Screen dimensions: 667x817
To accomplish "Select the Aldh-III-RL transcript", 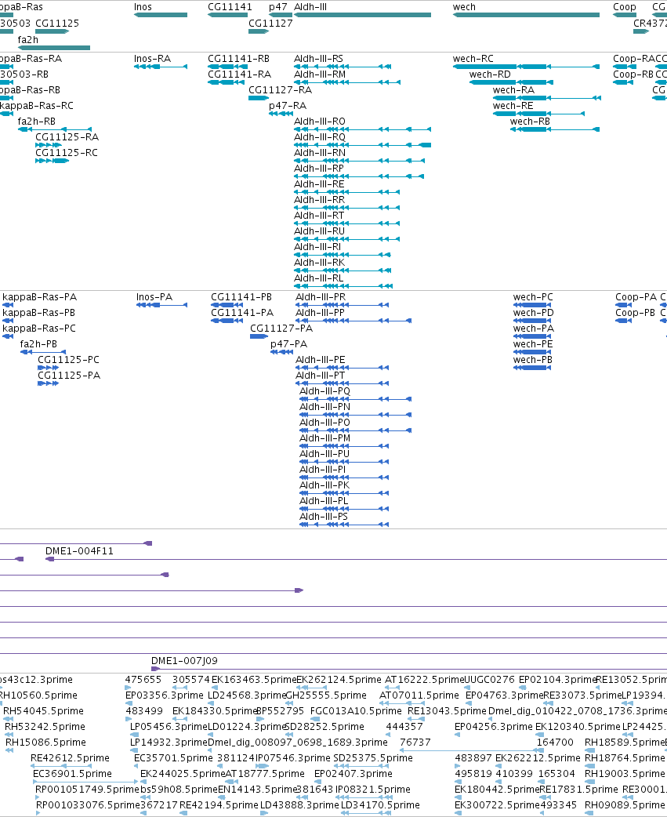I will point(343,285).
